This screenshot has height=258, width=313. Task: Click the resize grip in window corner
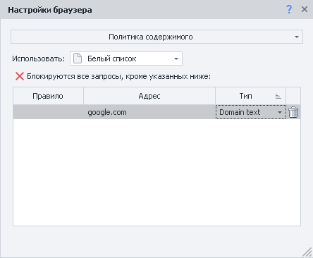click(x=307, y=252)
